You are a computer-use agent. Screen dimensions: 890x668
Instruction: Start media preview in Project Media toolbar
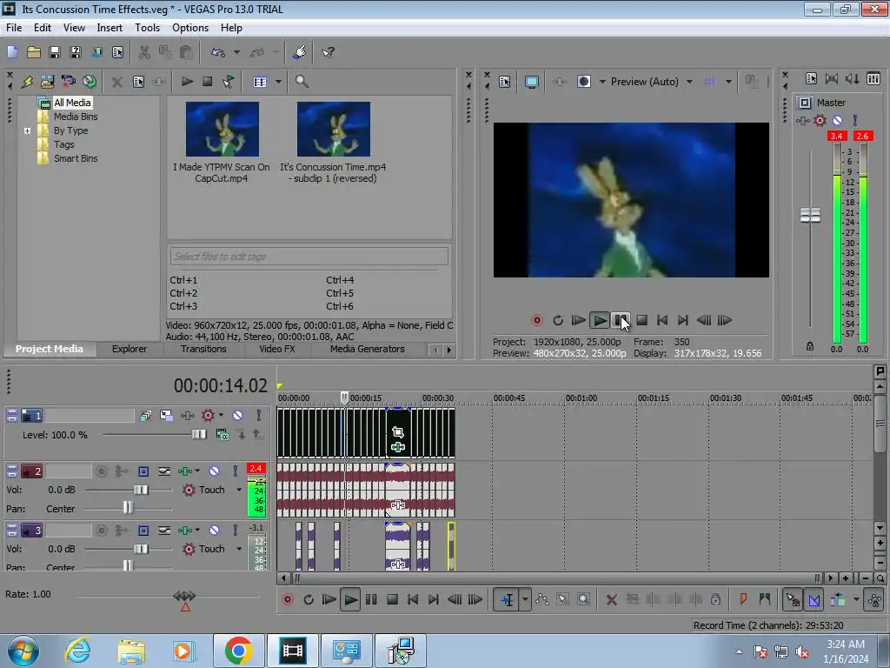[x=187, y=82]
